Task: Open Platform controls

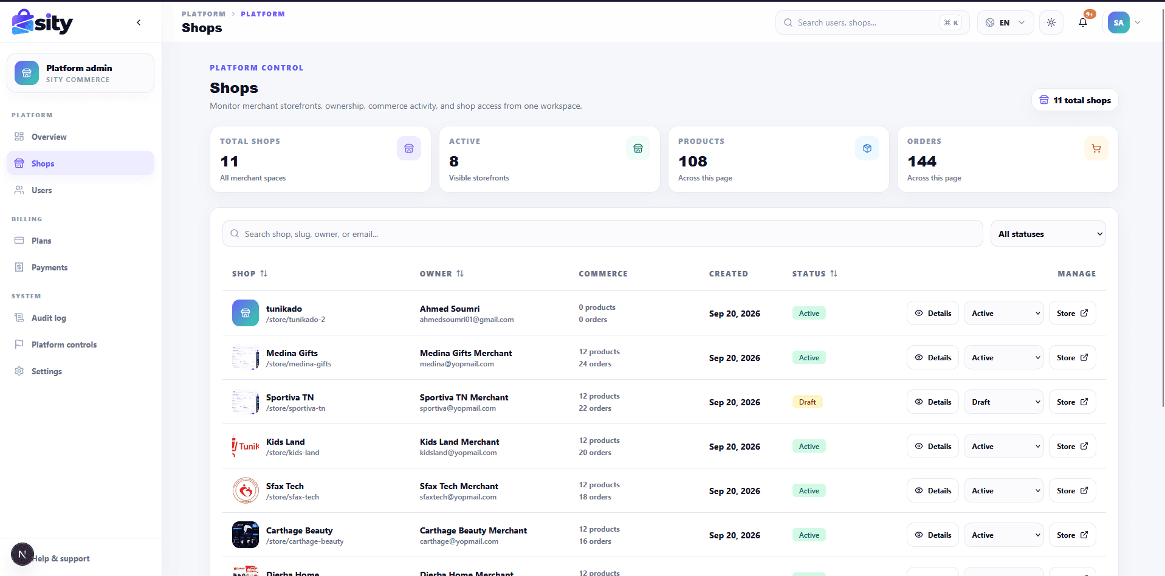Action: point(80,345)
